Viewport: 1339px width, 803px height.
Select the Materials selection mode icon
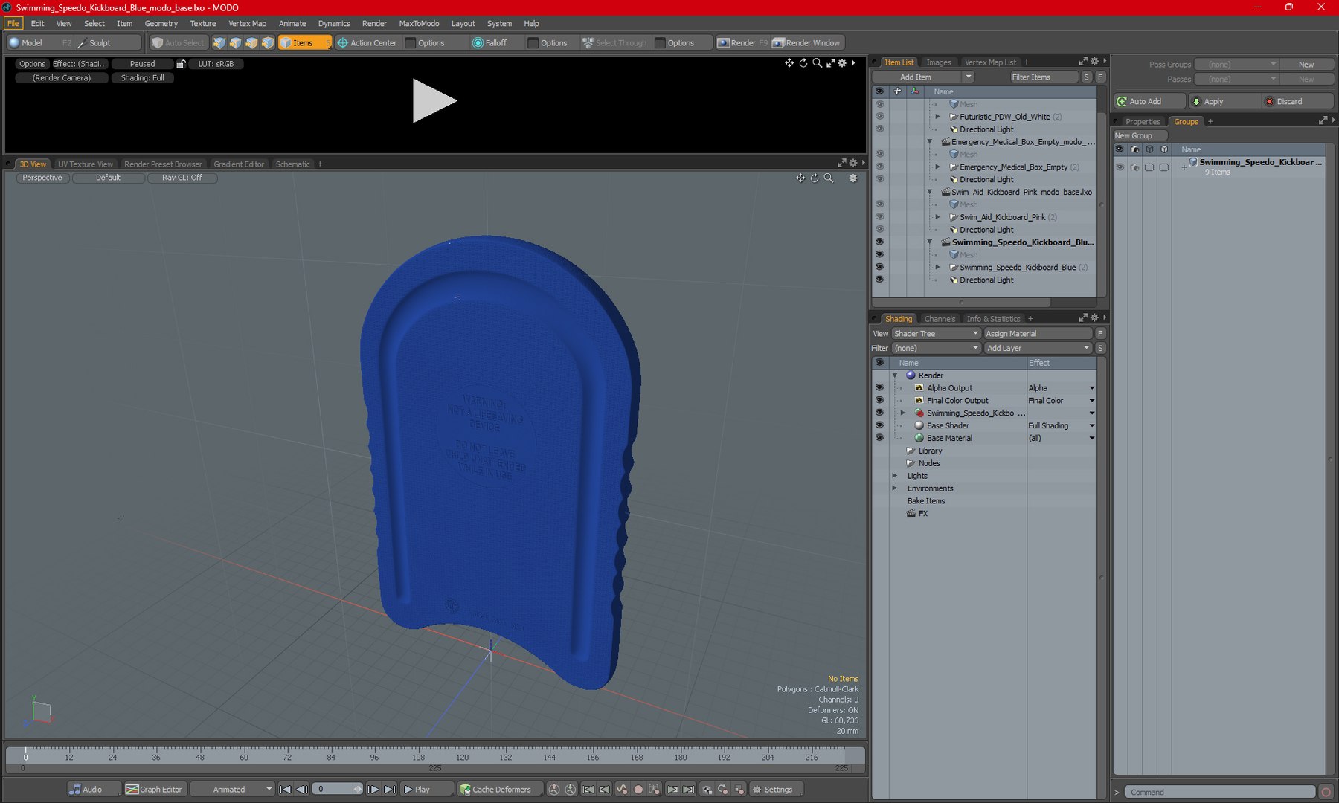click(269, 43)
